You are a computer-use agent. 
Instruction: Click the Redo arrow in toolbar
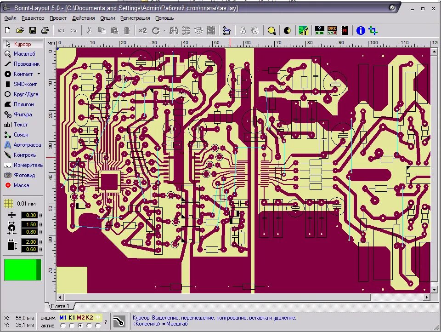pyautogui.click(x=73, y=30)
